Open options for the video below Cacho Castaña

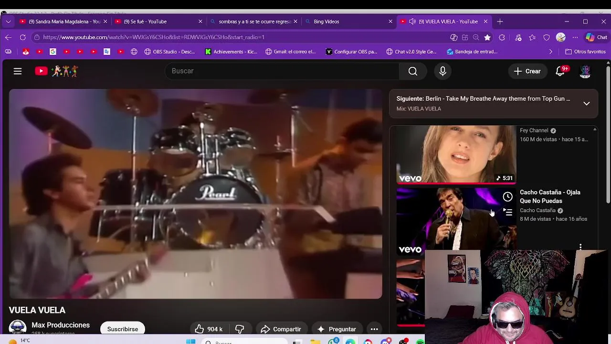point(580,247)
